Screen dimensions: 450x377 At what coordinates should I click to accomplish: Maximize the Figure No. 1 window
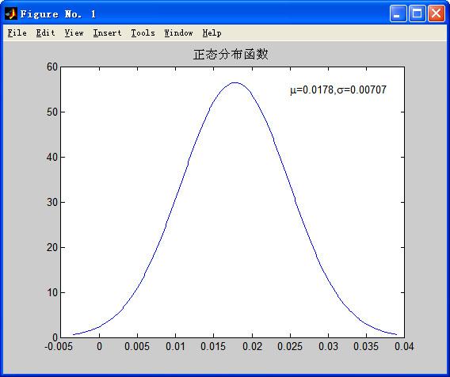pos(417,13)
